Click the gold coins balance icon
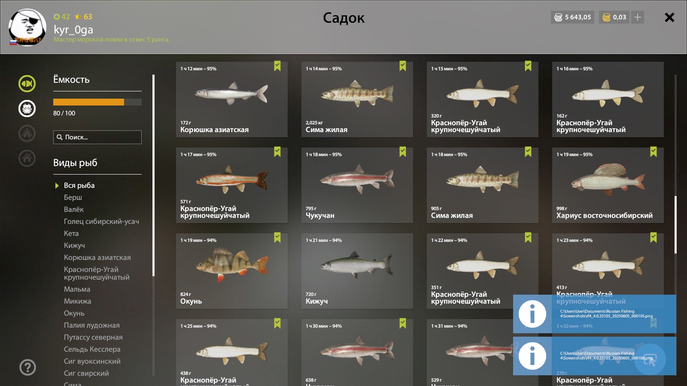687x386 pixels. pos(606,17)
